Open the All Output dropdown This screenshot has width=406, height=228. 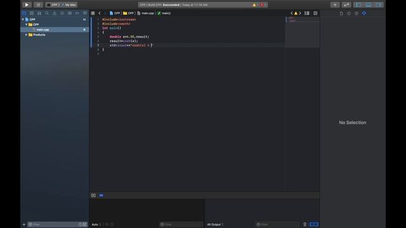click(215, 224)
